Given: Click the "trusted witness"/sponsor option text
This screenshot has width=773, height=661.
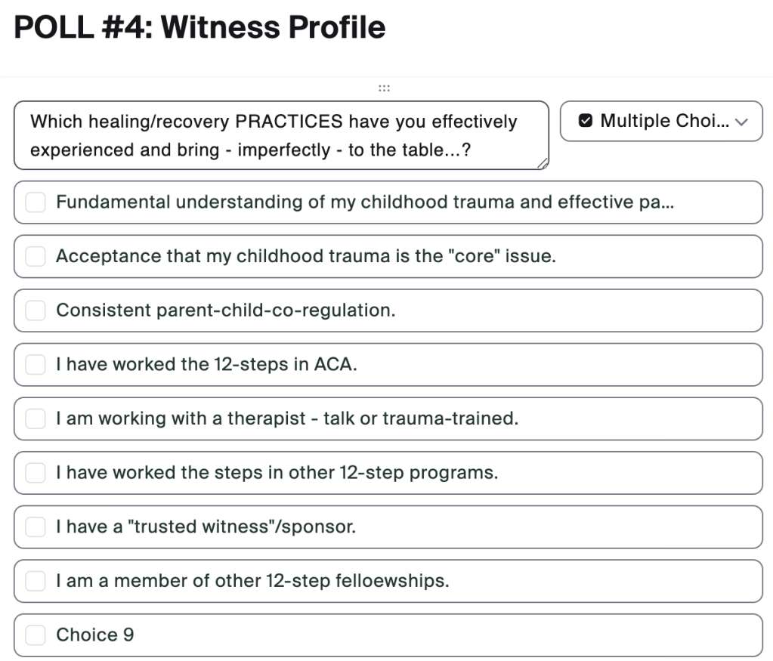Looking at the screenshot, I should pos(206,527).
